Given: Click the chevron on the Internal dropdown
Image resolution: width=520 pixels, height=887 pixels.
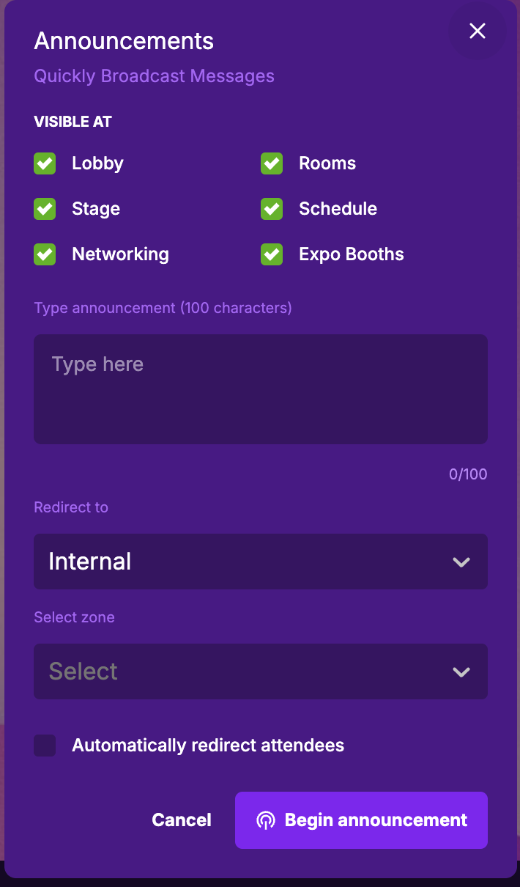Looking at the screenshot, I should [x=461, y=562].
